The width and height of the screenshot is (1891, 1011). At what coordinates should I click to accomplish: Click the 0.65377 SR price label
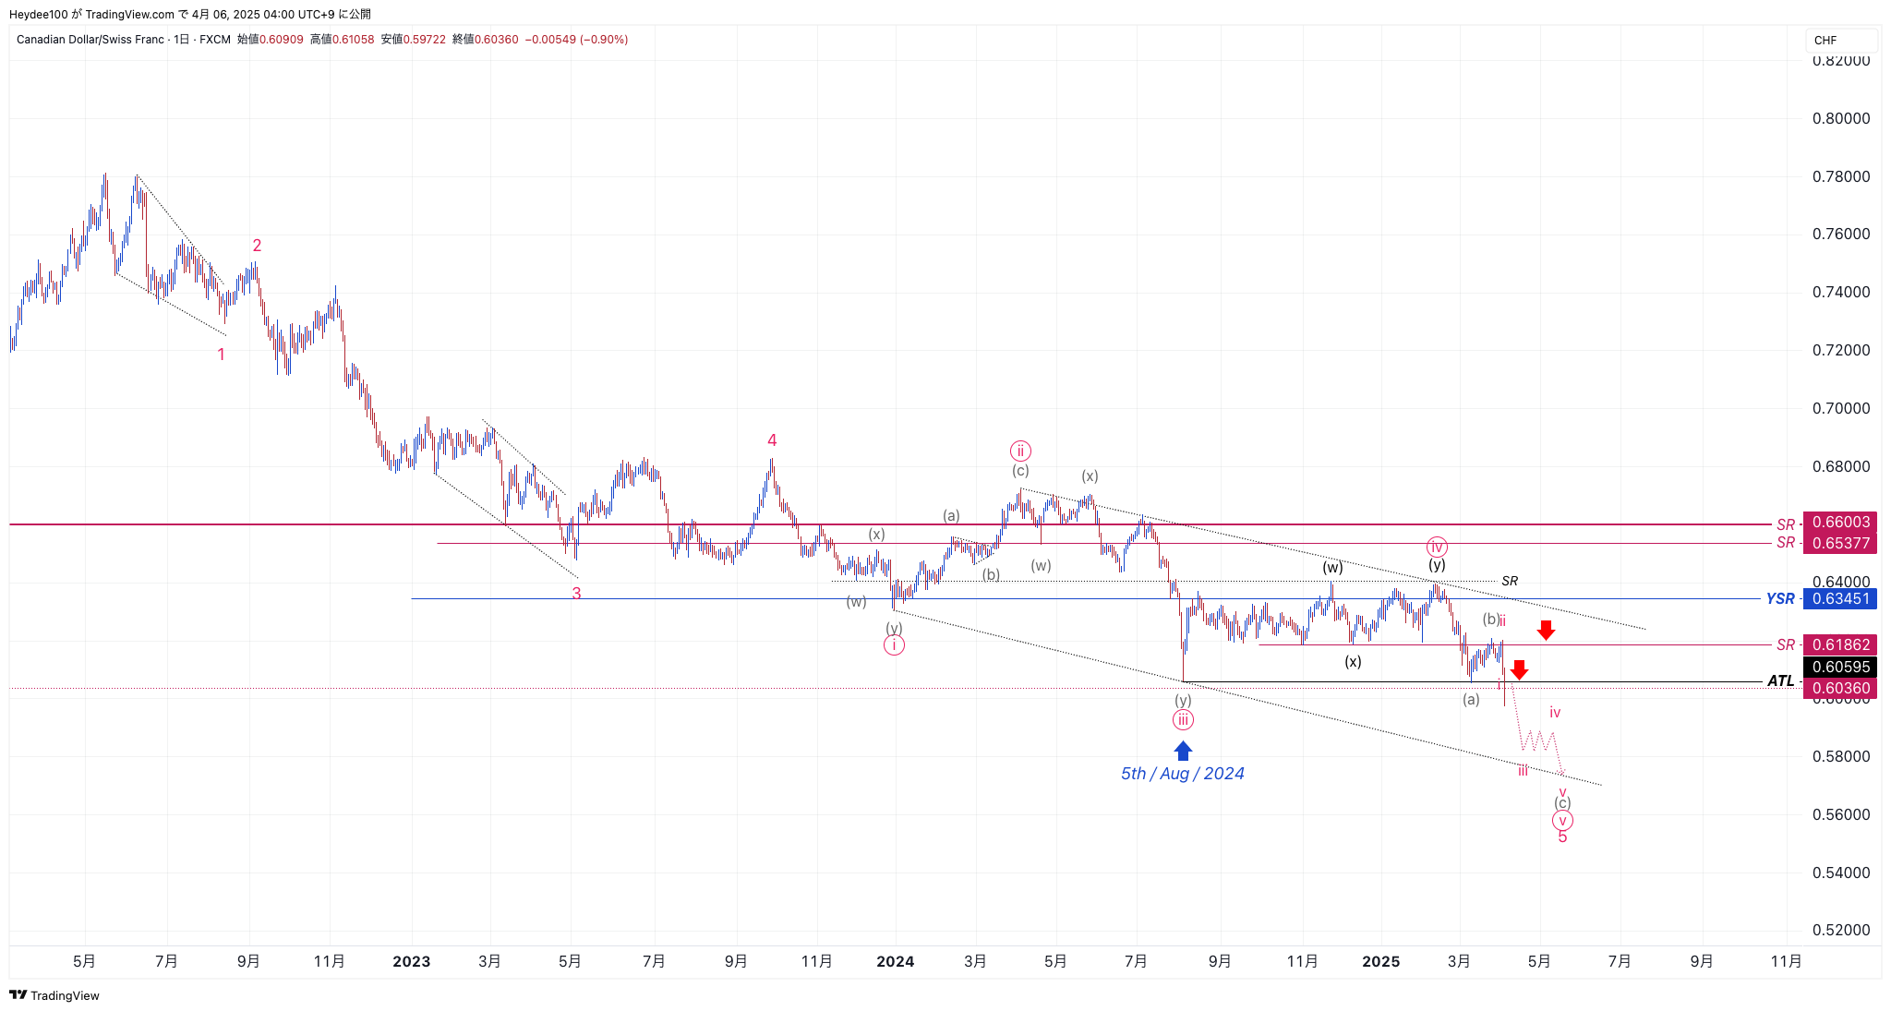coord(1841,543)
